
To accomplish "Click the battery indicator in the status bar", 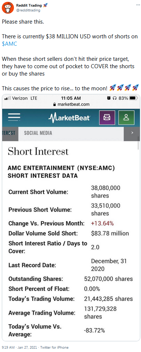I will pyautogui.click(x=134, y=98).
